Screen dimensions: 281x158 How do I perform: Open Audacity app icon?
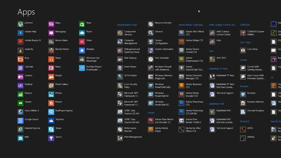coord(21,50)
